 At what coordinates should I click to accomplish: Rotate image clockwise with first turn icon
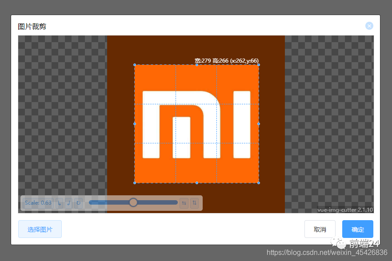tap(59, 203)
